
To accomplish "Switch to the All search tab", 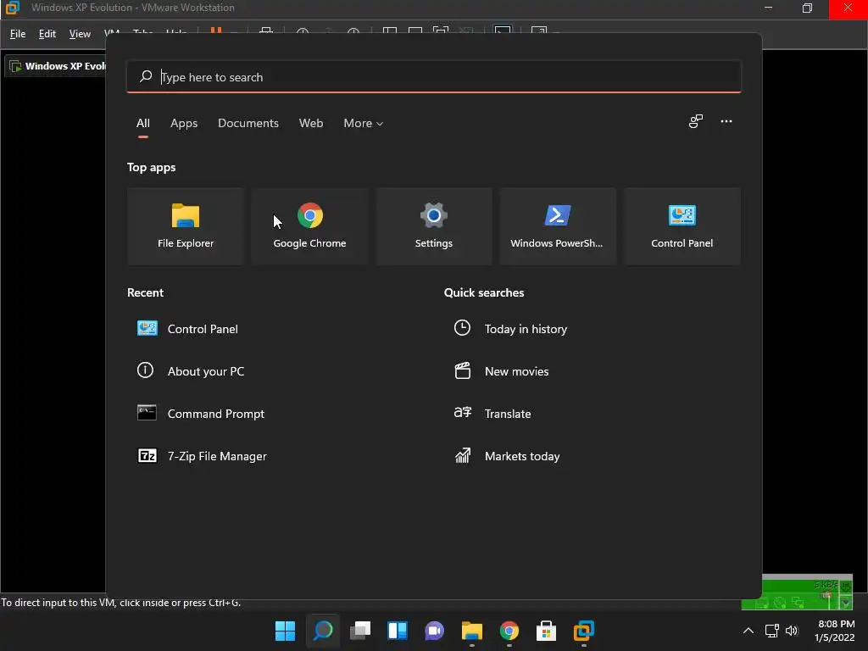I will (x=142, y=124).
